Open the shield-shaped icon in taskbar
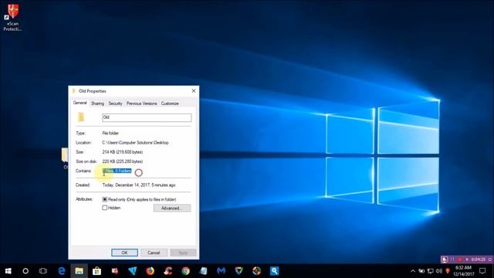The image size is (494, 278). pyautogui.click(x=239, y=271)
